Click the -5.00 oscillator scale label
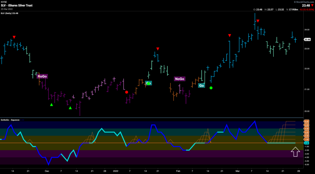 tap(307, 161)
